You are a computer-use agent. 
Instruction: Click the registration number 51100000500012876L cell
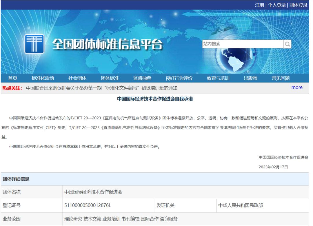88,205
